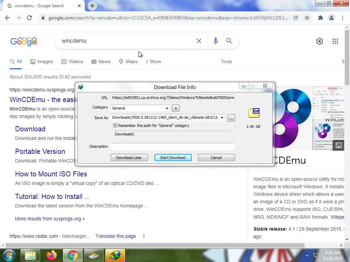Viewport: 350px width, 262px height.
Task: Select the All search tab
Action: pyautogui.click(x=16, y=62)
